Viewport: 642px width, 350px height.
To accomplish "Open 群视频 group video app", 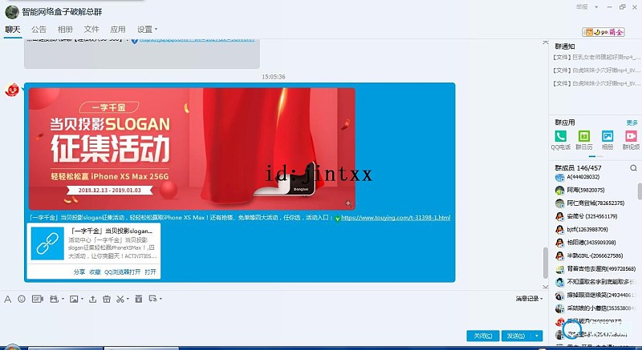I will [631, 140].
